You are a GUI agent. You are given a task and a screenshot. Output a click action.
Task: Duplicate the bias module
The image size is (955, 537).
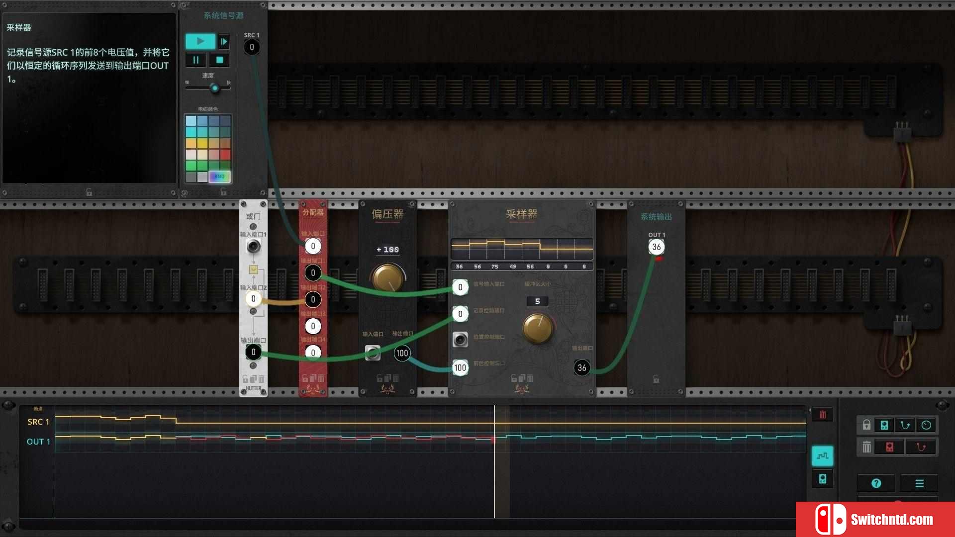pos(387,378)
